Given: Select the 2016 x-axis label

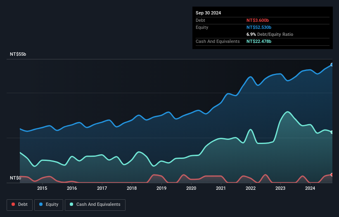Looking at the screenshot, I should [72, 188].
